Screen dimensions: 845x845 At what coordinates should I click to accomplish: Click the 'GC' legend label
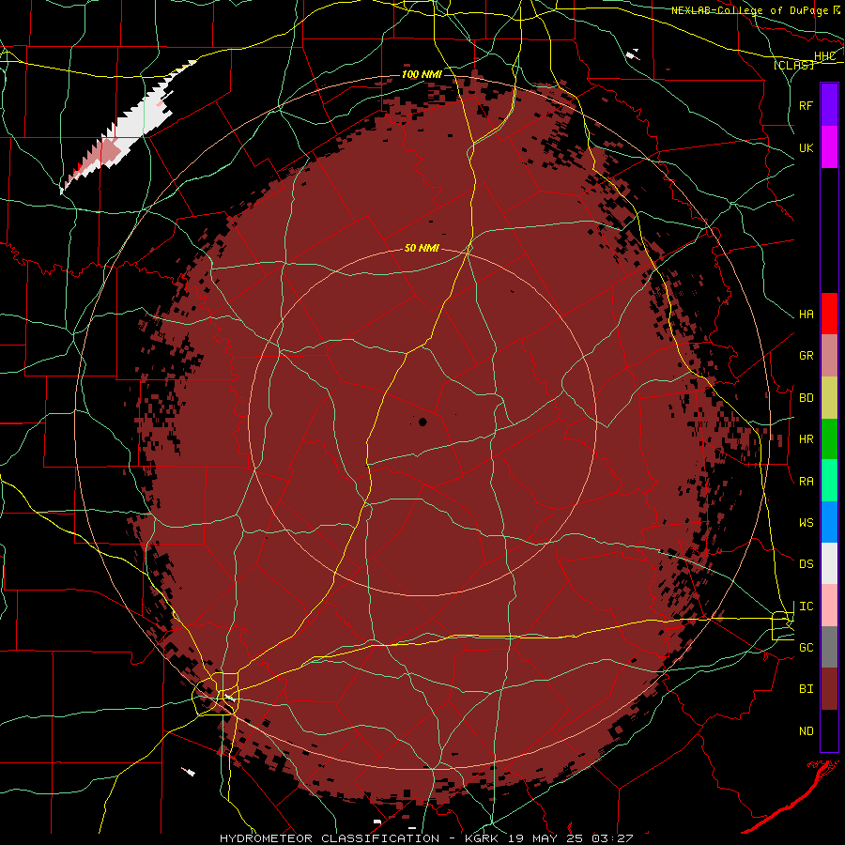point(807,648)
